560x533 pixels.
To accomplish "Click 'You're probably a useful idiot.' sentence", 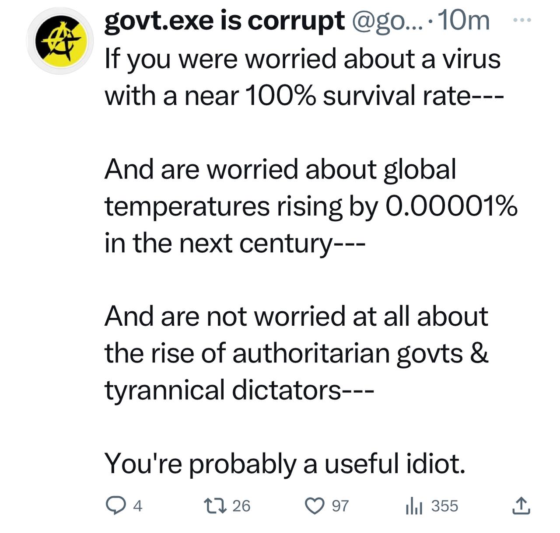I will pos(285,463).
